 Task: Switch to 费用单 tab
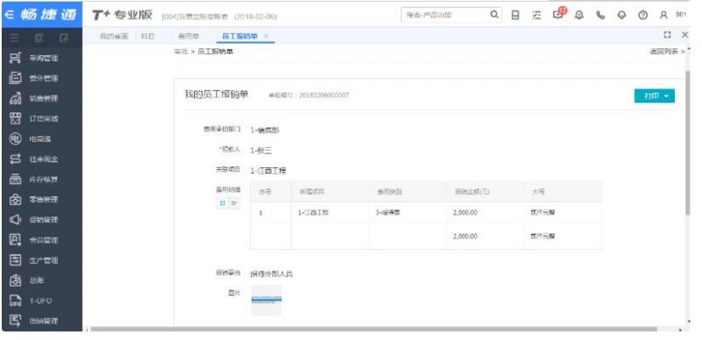pyautogui.click(x=189, y=36)
